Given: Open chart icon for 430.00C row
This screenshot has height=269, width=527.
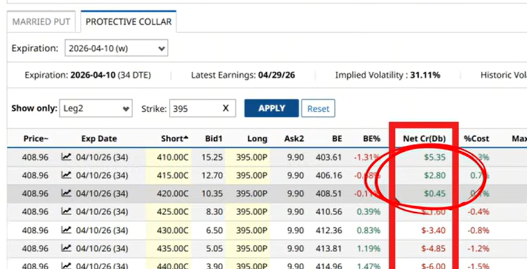Looking at the screenshot, I should [x=67, y=230].
